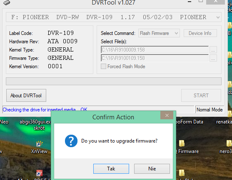Browse for first file R9100009.158
Screen dimensions: 232x180
click(213, 50)
